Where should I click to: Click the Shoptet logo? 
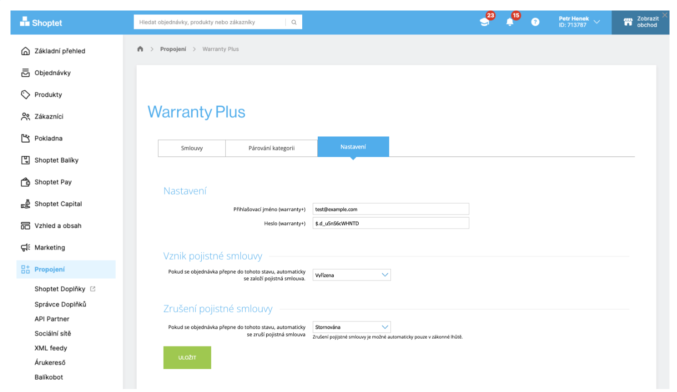click(41, 22)
